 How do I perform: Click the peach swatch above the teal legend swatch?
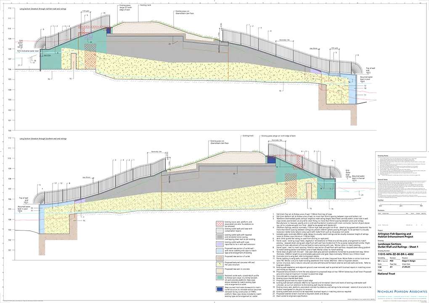(219, 271)
